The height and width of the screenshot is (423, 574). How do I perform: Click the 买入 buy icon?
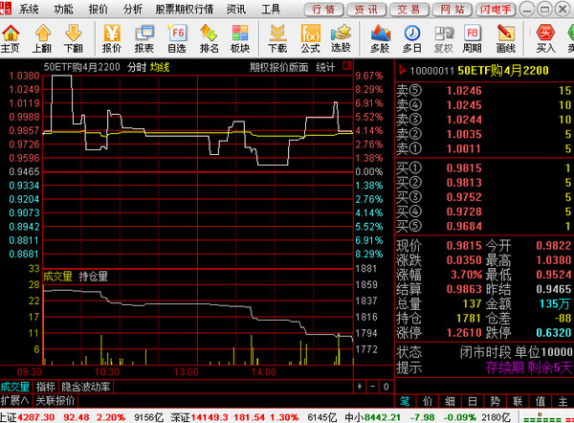point(545,38)
